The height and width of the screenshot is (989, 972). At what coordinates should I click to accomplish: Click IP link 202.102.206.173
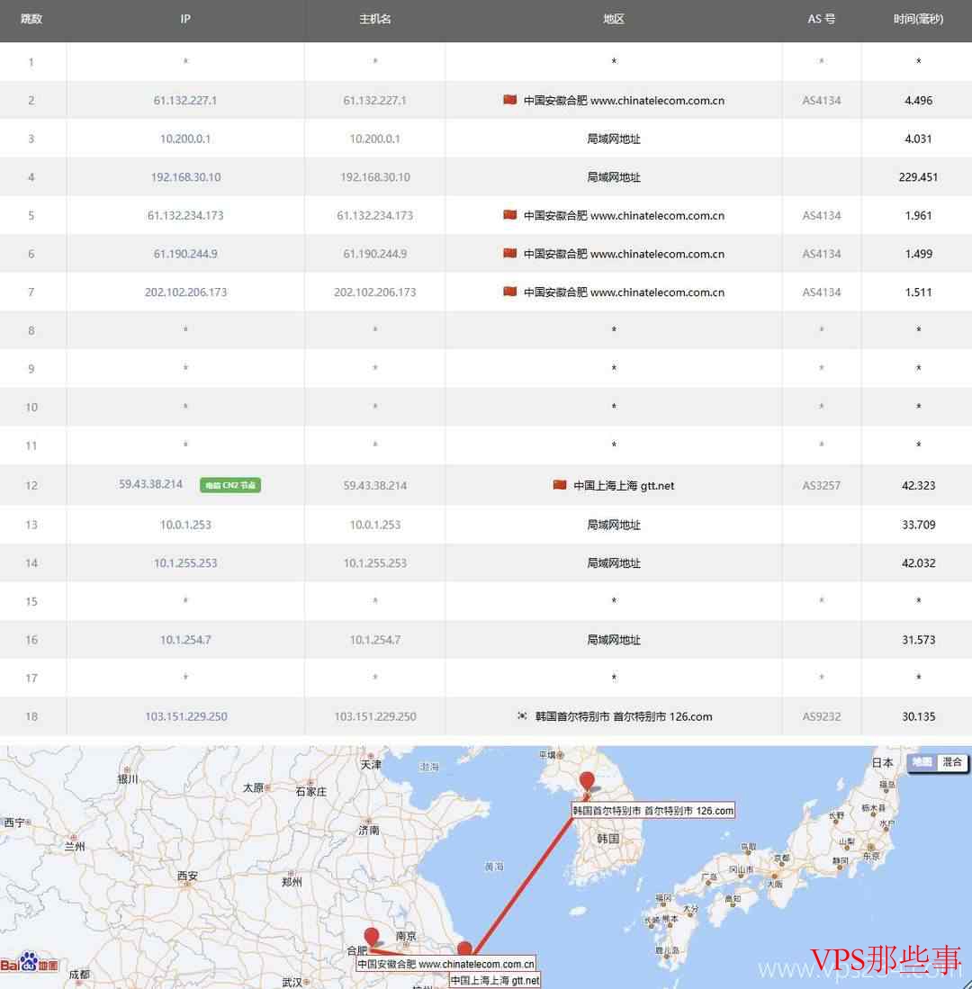pos(185,292)
